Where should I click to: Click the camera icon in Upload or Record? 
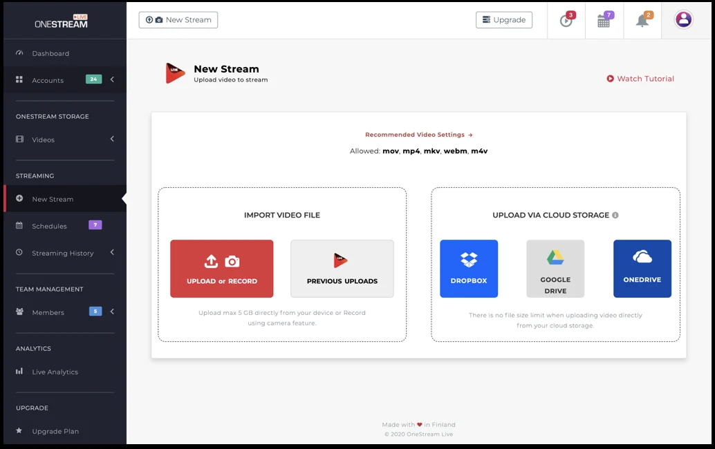[x=232, y=261]
